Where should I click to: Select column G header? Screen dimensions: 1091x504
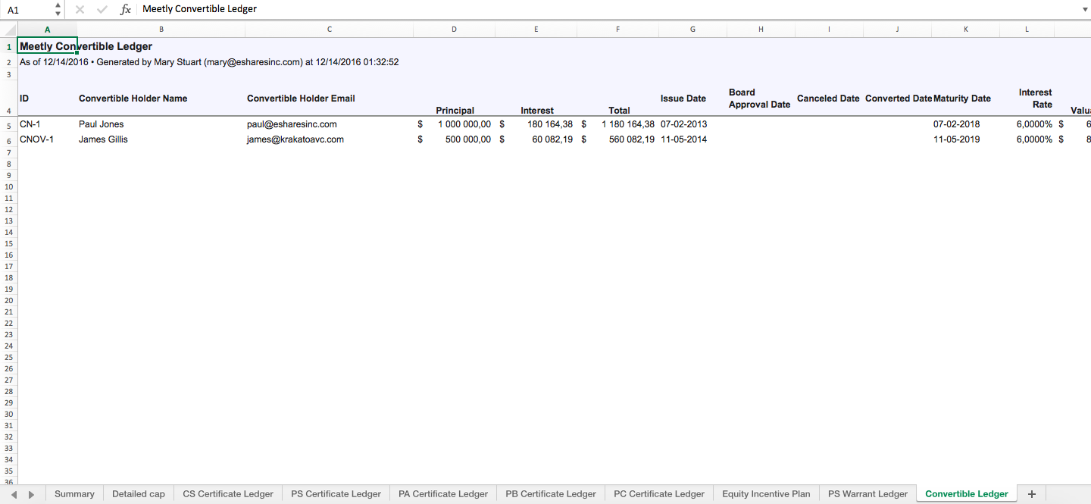tap(692, 30)
